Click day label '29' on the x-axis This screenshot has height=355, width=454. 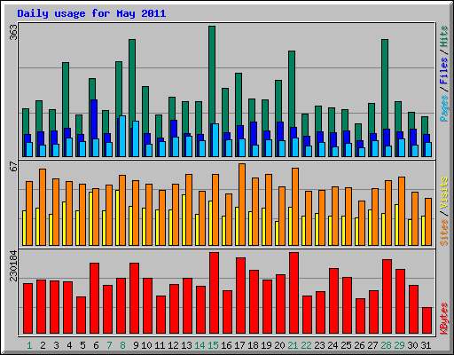coord(399,345)
